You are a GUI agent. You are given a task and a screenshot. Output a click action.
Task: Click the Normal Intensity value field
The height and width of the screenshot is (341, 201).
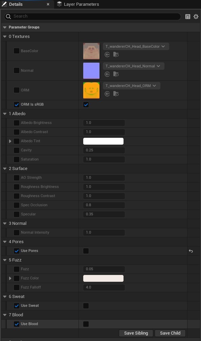[x=104, y=233]
